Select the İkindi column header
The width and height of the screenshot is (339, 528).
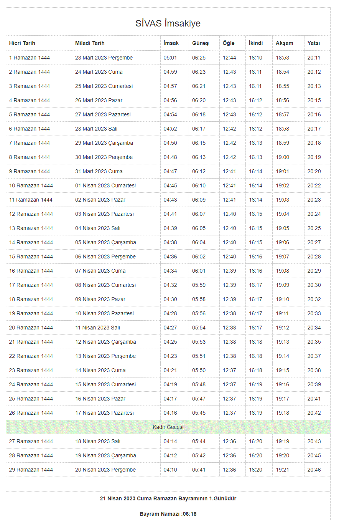pos(256,43)
